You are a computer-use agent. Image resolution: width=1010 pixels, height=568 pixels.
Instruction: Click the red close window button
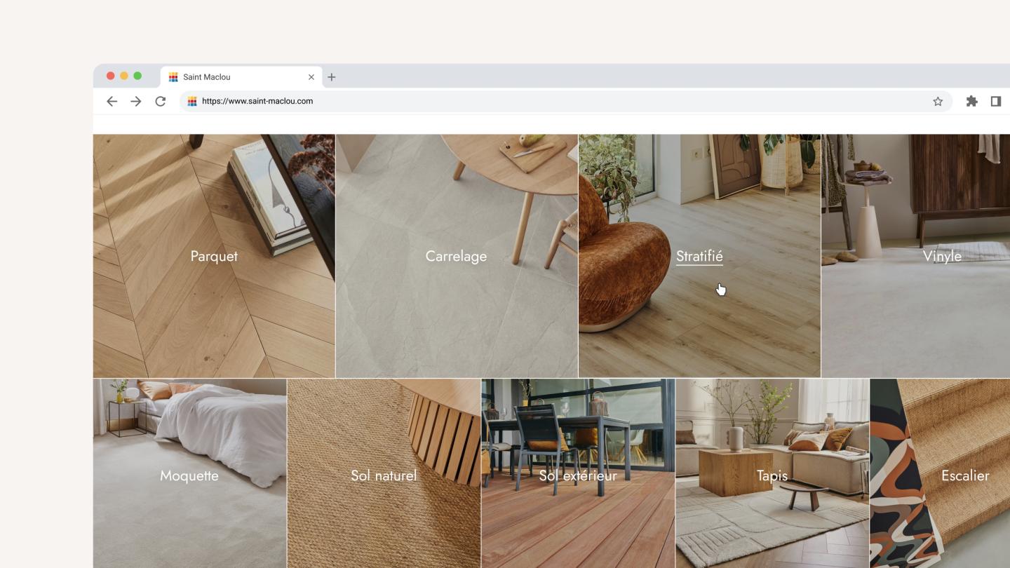pos(110,76)
